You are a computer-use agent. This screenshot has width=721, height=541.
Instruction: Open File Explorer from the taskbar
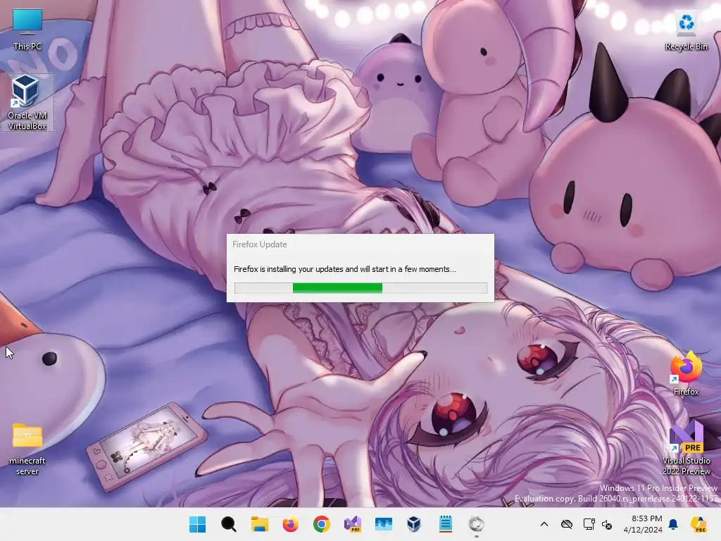pos(260,524)
